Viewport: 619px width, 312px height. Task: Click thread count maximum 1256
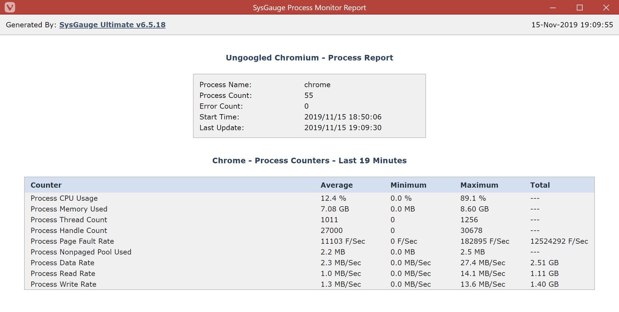(469, 220)
